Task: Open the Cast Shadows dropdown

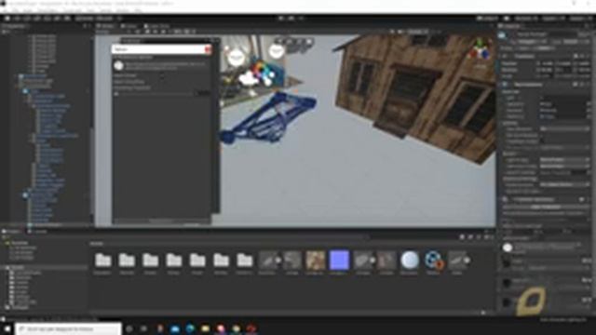Action: [564, 128]
